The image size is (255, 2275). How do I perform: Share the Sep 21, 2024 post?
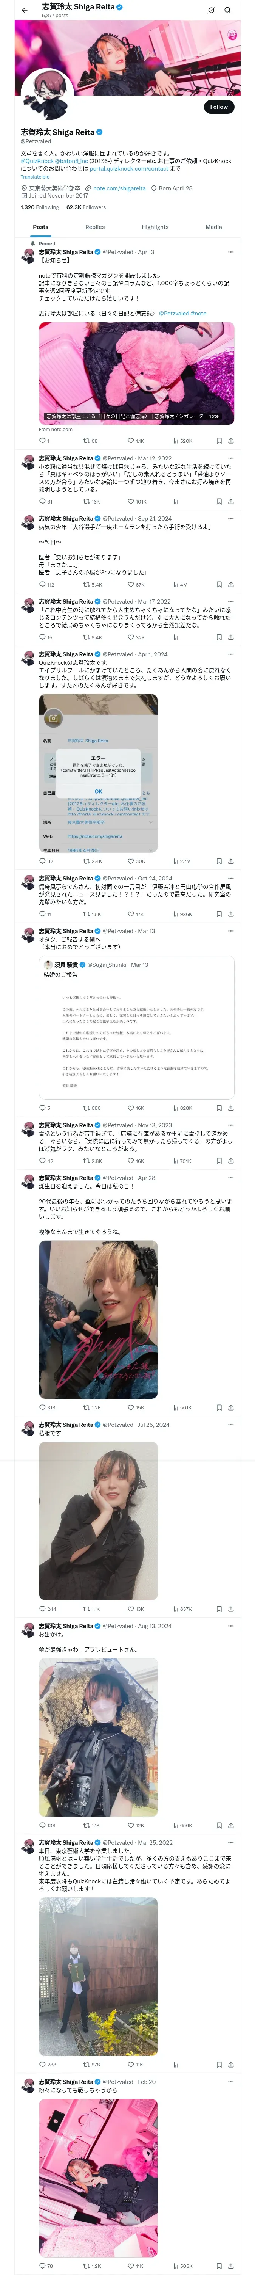230,585
